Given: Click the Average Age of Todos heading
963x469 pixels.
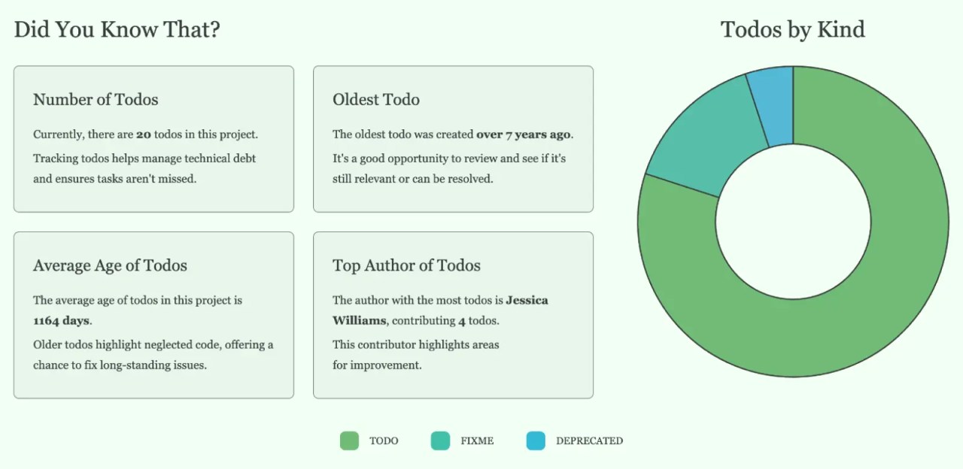Looking at the screenshot, I should coord(110,265).
